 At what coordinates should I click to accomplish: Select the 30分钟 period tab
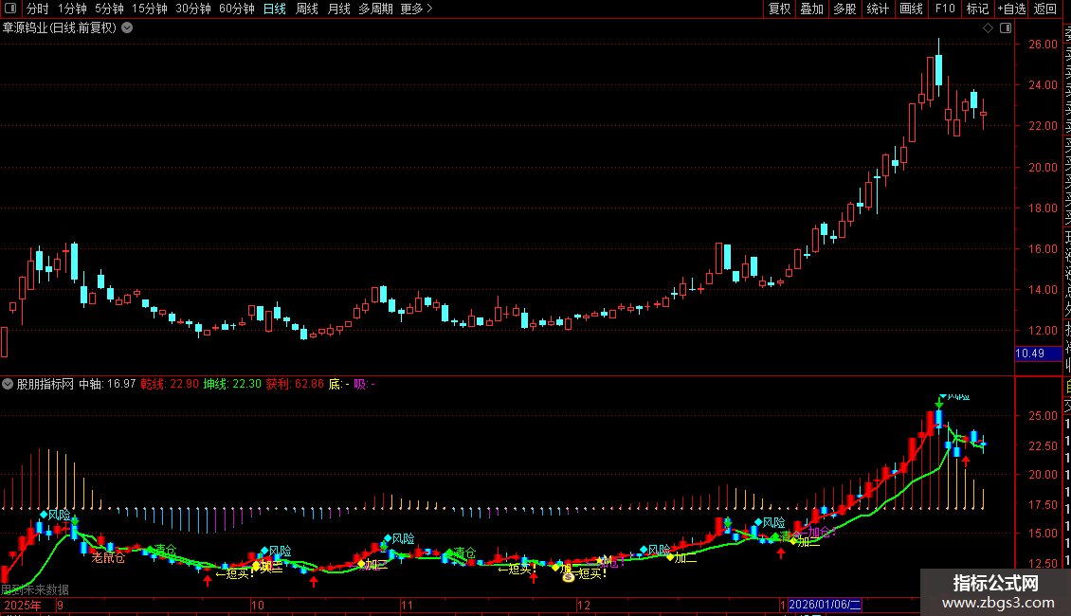pos(192,9)
